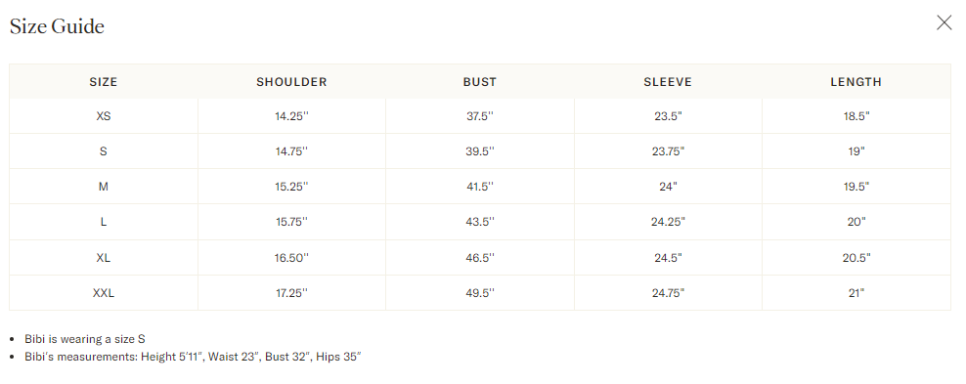Click the 'Bibi is wearing a size S' note

(85, 338)
